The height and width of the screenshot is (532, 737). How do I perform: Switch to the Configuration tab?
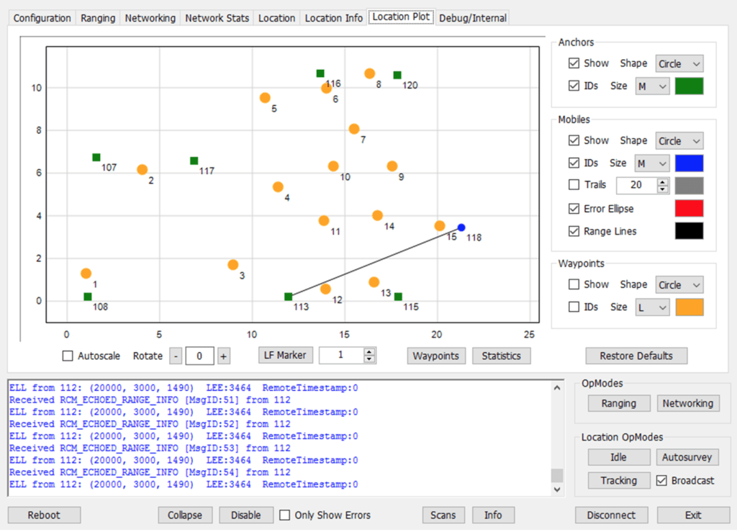point(42,18)
